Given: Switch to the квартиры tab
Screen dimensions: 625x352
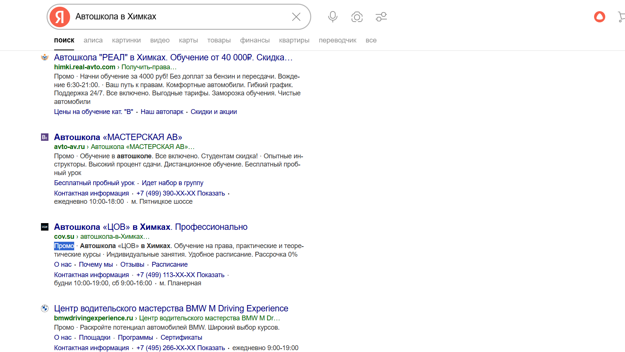Looking at the screenshot, I should [x=294, y=40].
